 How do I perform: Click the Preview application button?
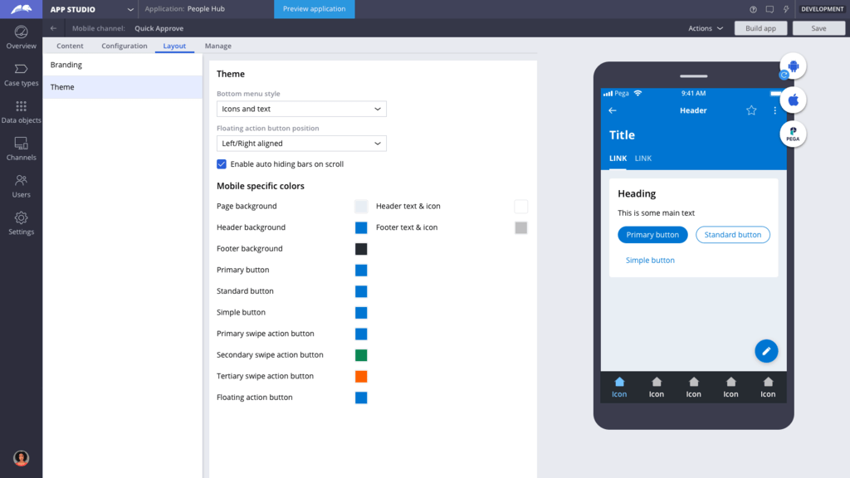314,9
